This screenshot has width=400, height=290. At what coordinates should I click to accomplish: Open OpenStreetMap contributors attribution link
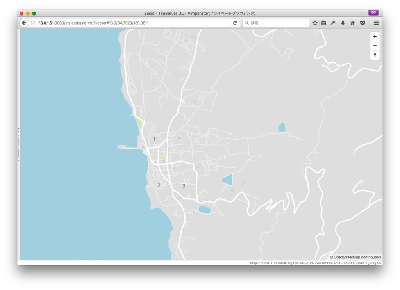coord(357,257)
